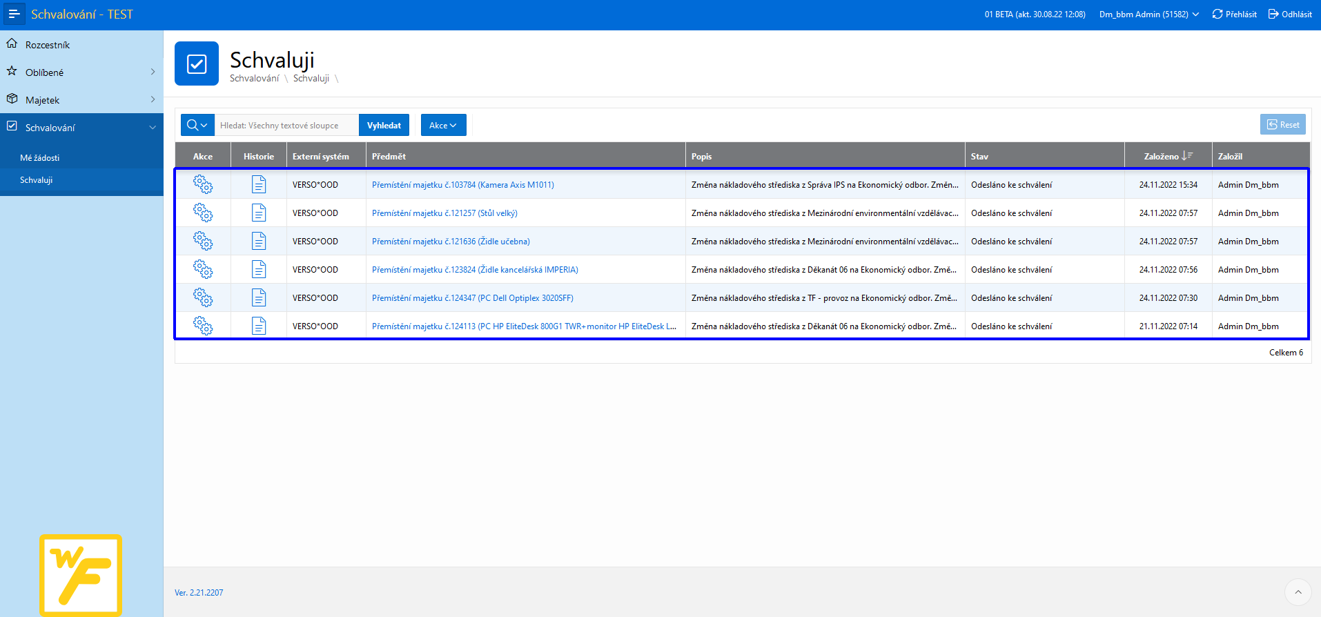Click Popis cell mentioning TF - provoz
The width and height of the screenshot is (1321, 617).
pyautogui.click(x=824, y=297)
